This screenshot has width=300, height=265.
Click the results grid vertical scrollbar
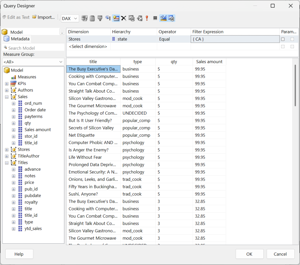[295, 85]
